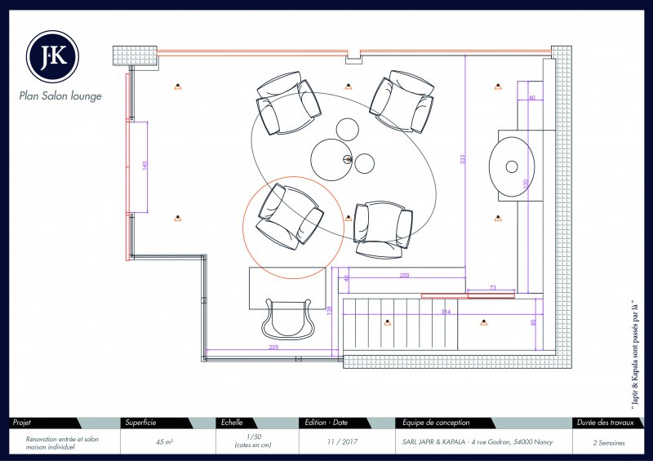Screen dimensions: 653x461
Task: Select the small lamp symbol between coffee tables
Action: pos(348,160)
